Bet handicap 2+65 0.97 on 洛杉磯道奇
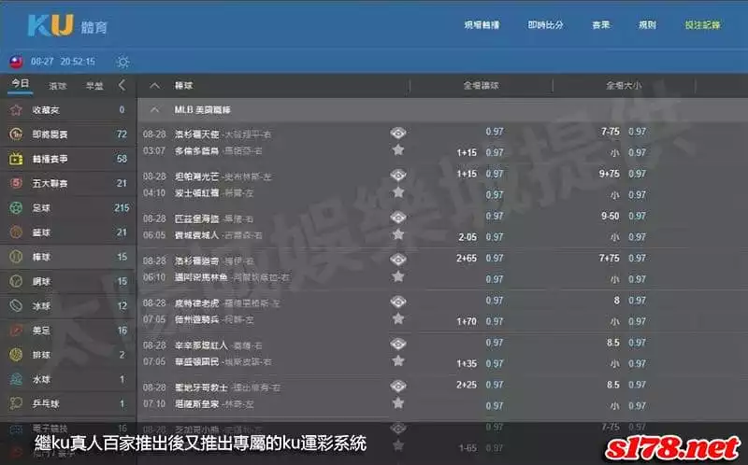748x465 pixels. [x=480, y=258]
